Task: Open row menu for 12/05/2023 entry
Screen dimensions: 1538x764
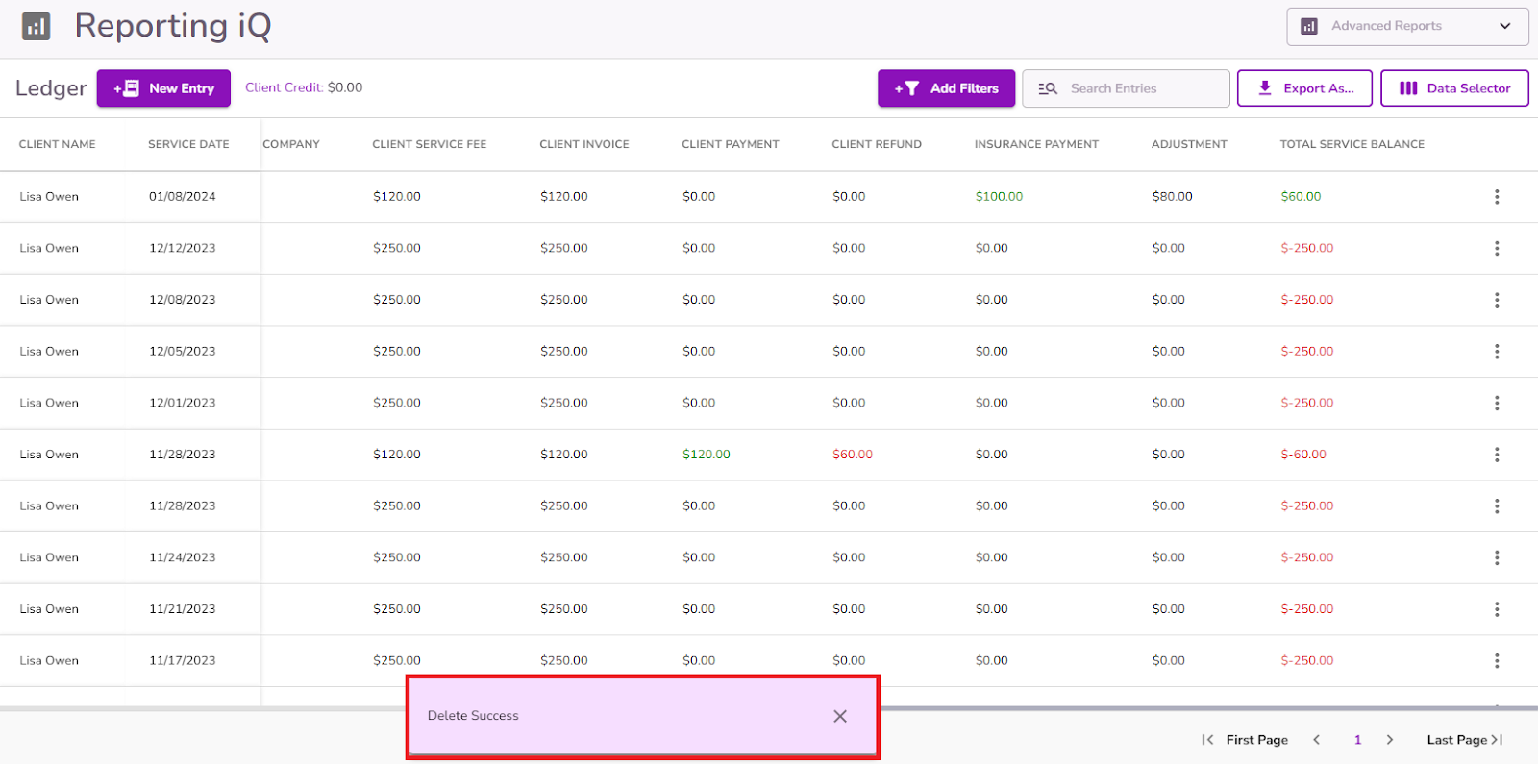Action: [x=1497, y=352]
